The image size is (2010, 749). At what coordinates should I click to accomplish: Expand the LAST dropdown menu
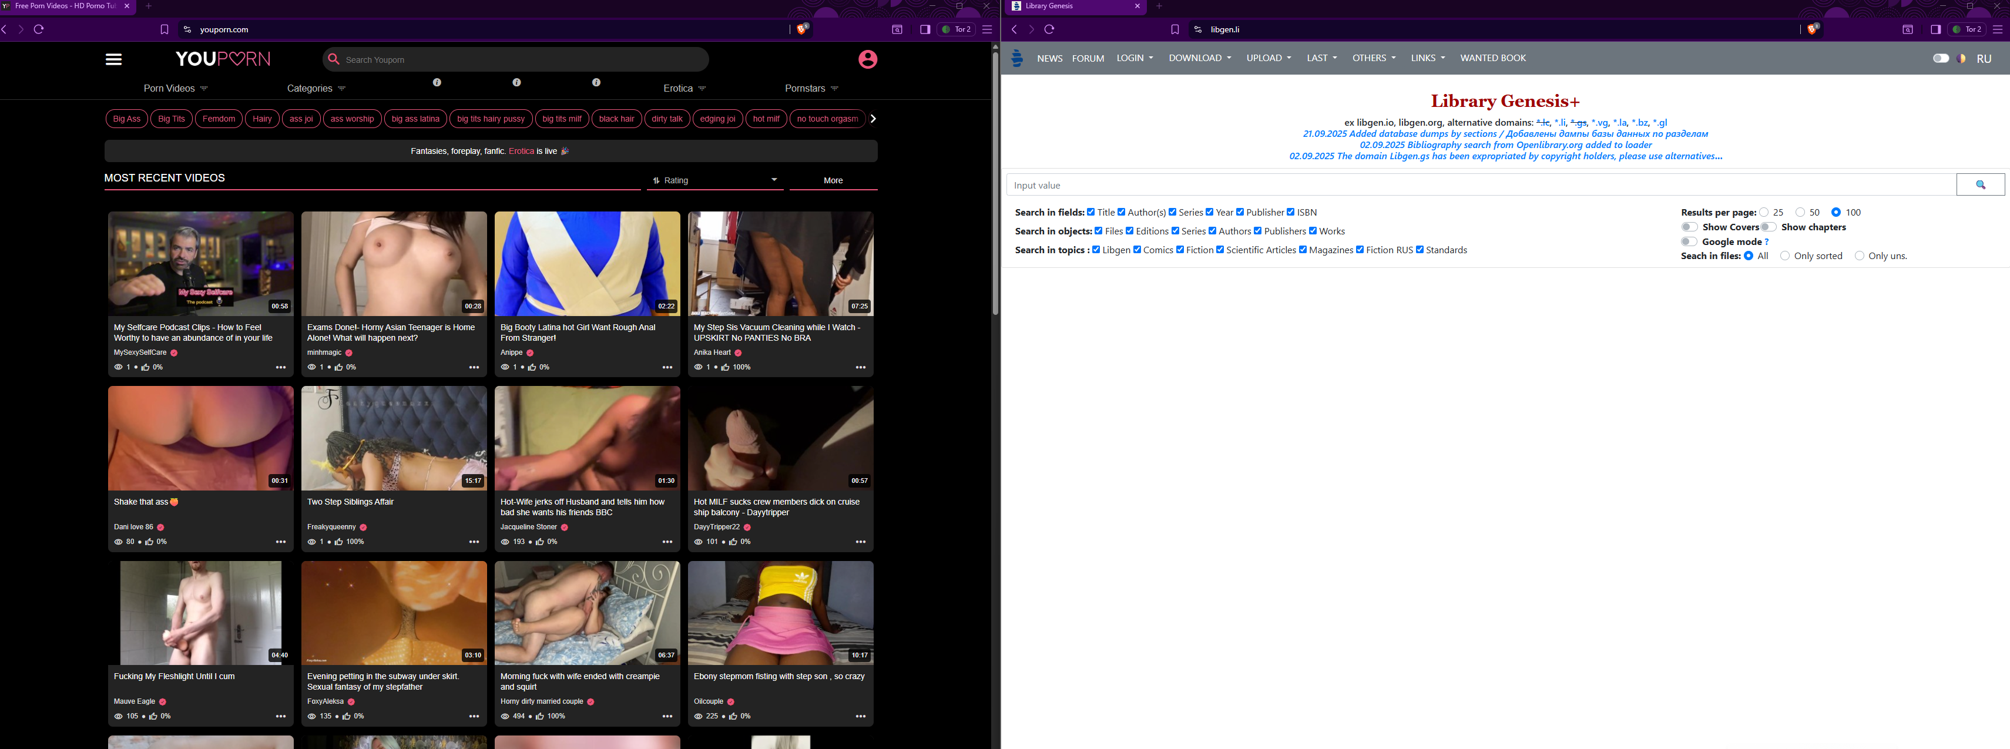click(1322, 58)
